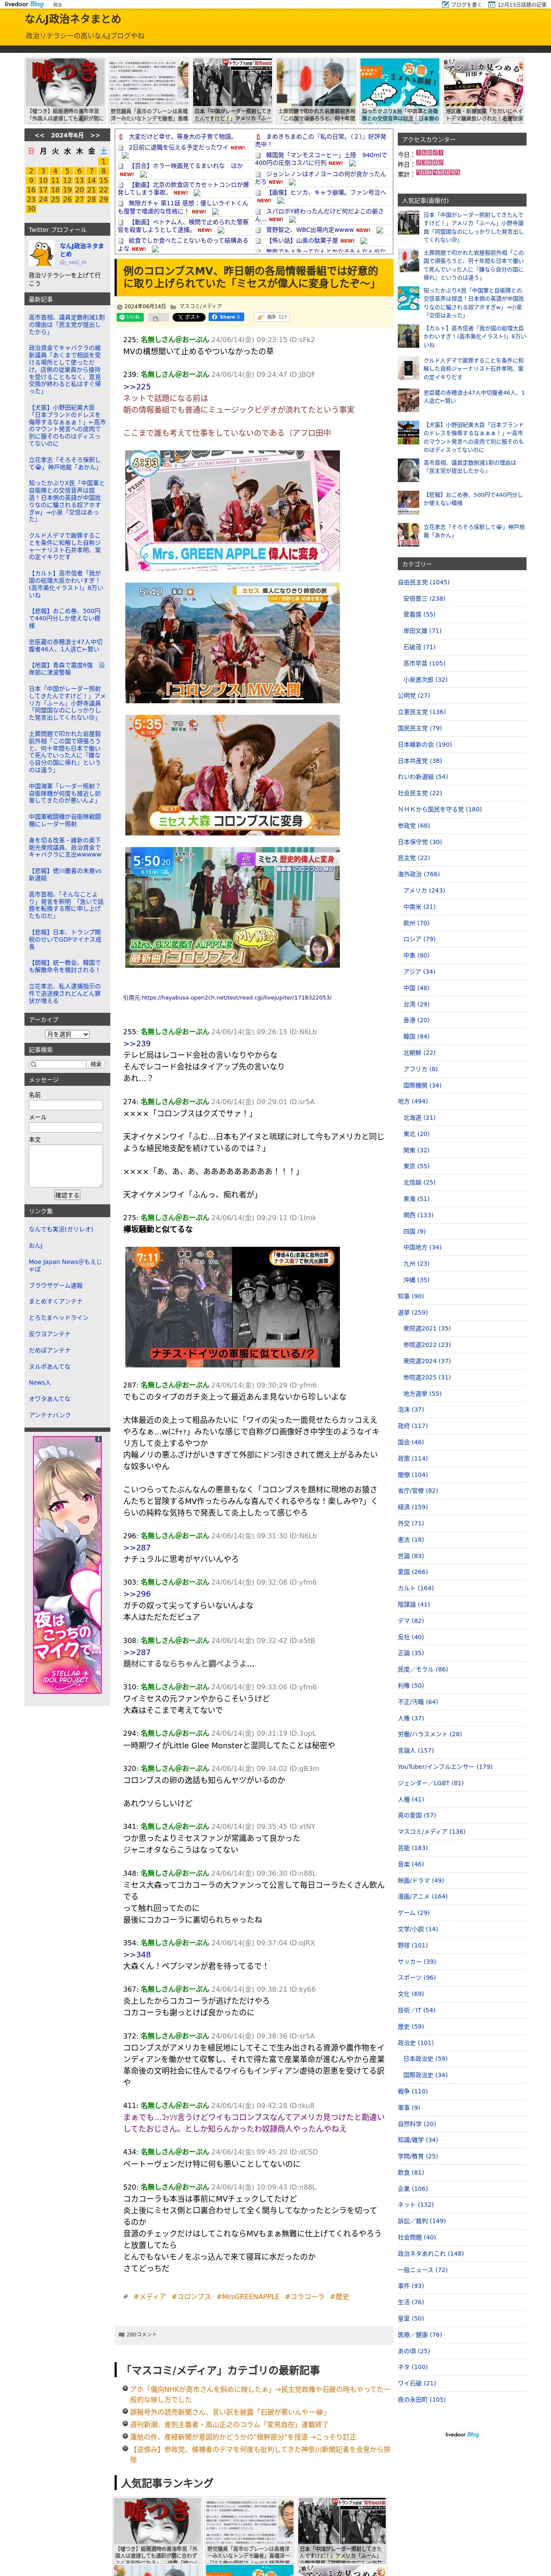Click the 本文 message text area

pos(66,1166)
